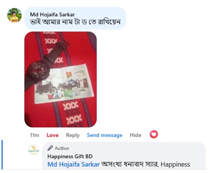
Task: Open commenter name Md Hojaifa Sarkar at top
Action: [52, 15]
